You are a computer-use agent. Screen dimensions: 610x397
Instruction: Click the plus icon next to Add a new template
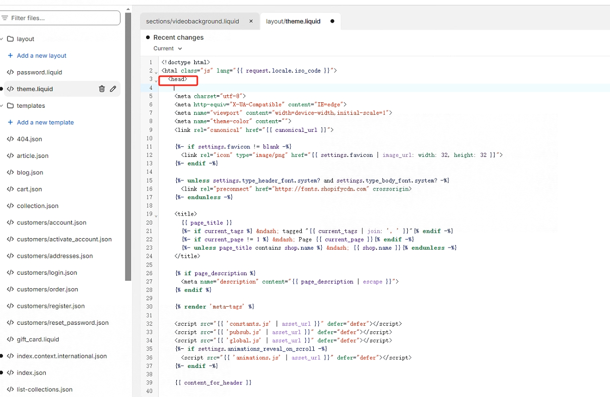pyautogui.click(x=11, y=122)
